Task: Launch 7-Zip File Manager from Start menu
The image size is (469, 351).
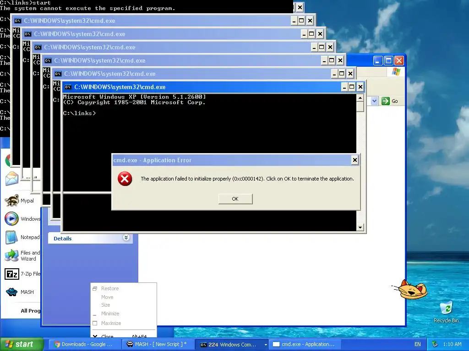Action: pos(22,274)
